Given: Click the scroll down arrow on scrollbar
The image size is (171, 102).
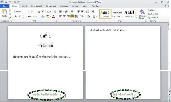Looking at the screenshot, I should click(170, 91).
